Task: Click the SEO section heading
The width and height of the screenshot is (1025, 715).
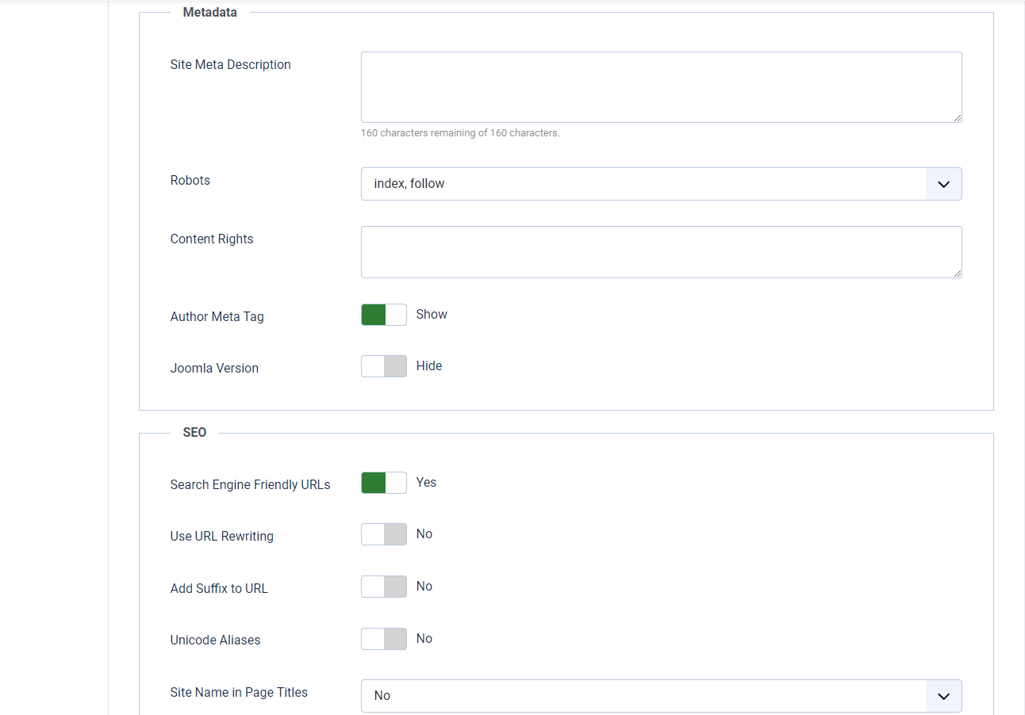Action: coord(194,433)
